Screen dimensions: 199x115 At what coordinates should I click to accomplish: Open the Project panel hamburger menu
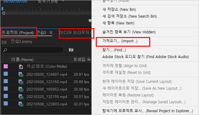[x=51, y=33]
